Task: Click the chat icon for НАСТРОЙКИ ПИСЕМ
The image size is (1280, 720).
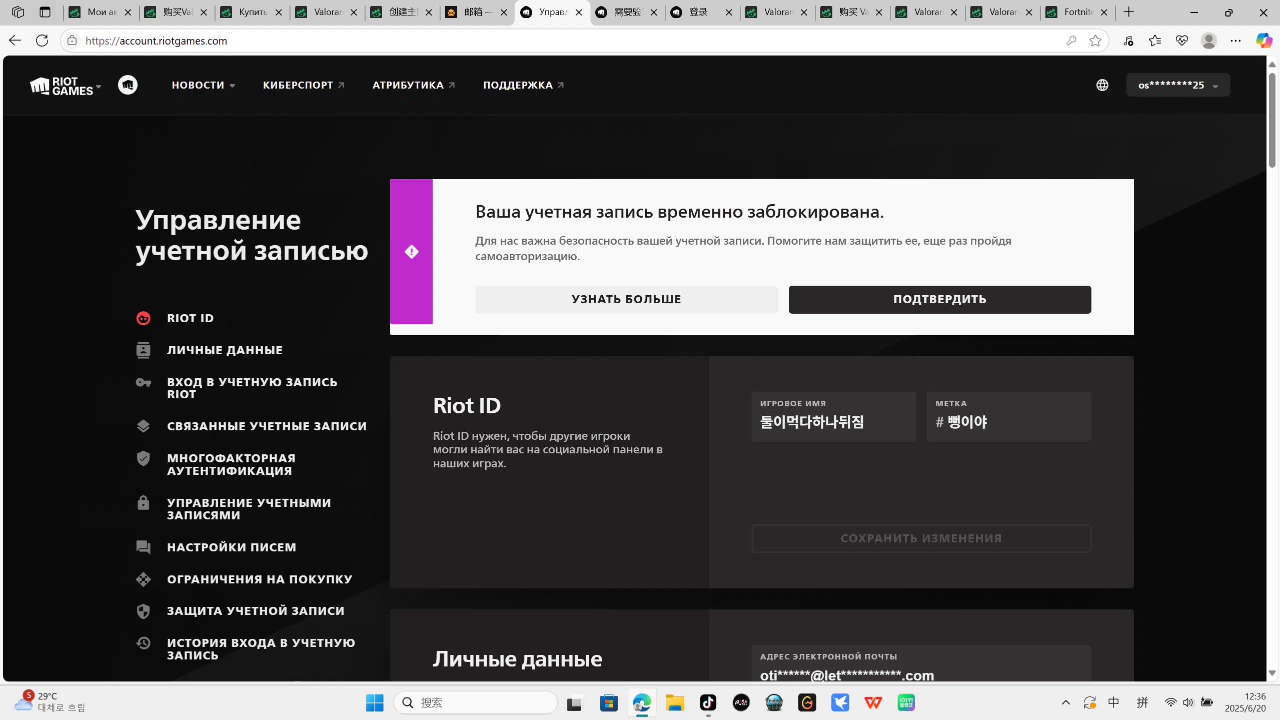Action: click(143, 547)
